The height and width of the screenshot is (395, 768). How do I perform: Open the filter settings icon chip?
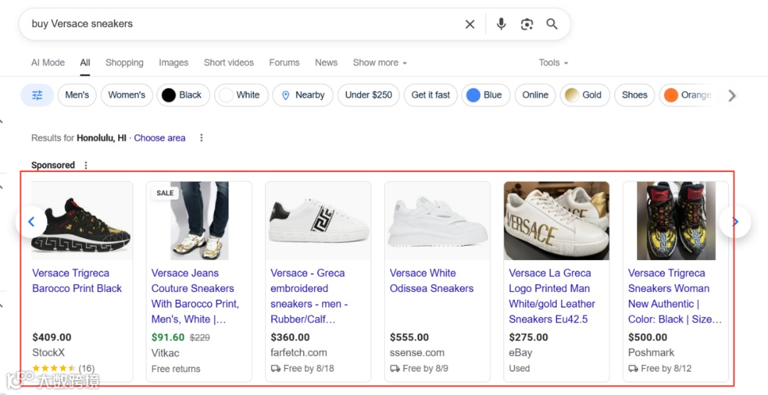pyautogui.click(x=37, y=95)
